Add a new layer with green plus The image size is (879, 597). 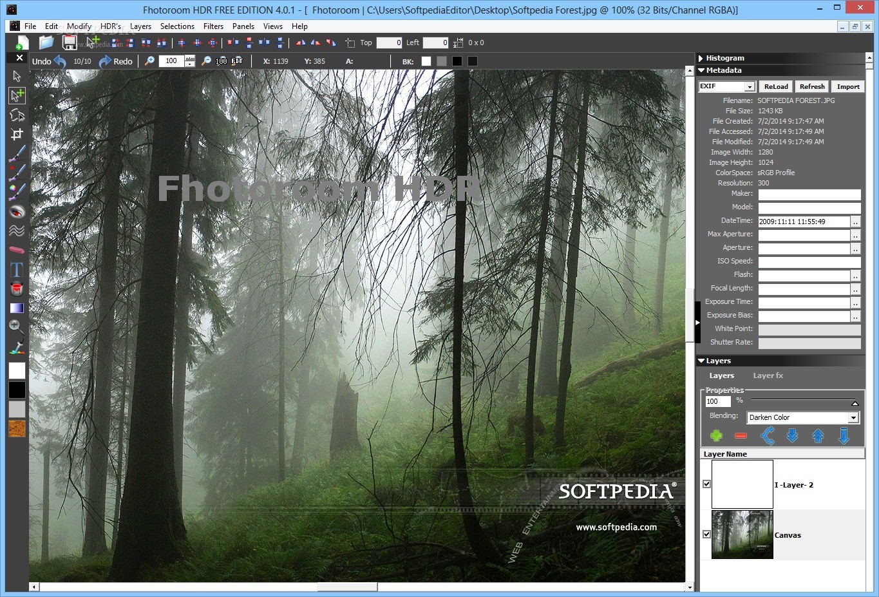coord(716,436)
